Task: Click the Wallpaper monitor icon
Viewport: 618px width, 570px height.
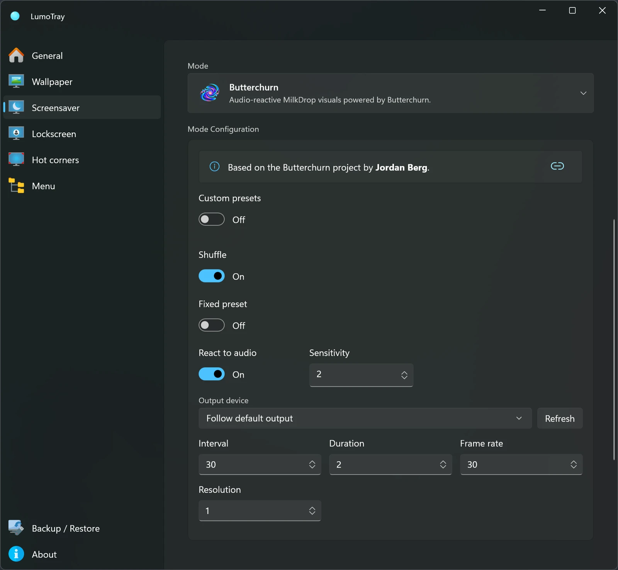Action: pyautogui.click(x=16, y=82)
